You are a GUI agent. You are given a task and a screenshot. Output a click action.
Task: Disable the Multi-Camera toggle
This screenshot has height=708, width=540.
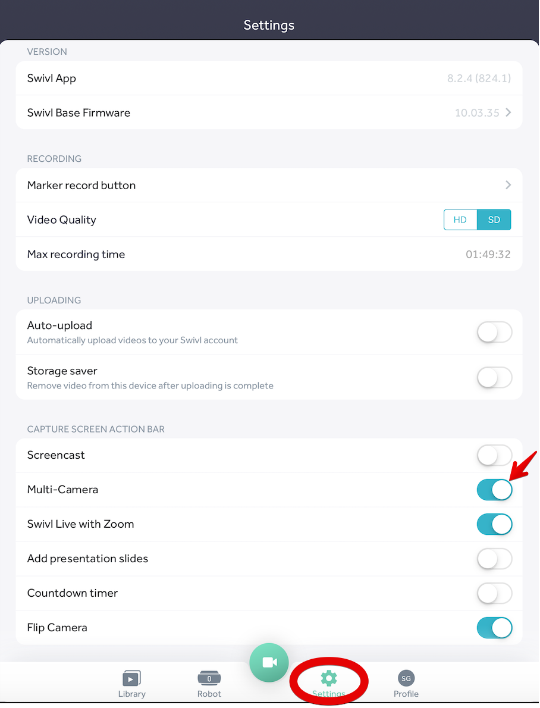494,490
